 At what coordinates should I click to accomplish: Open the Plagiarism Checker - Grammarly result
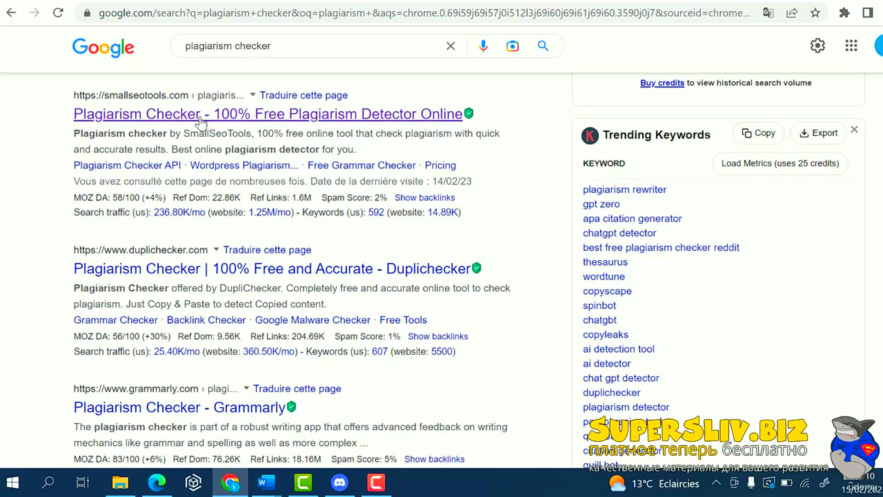[x=179, y=407]
